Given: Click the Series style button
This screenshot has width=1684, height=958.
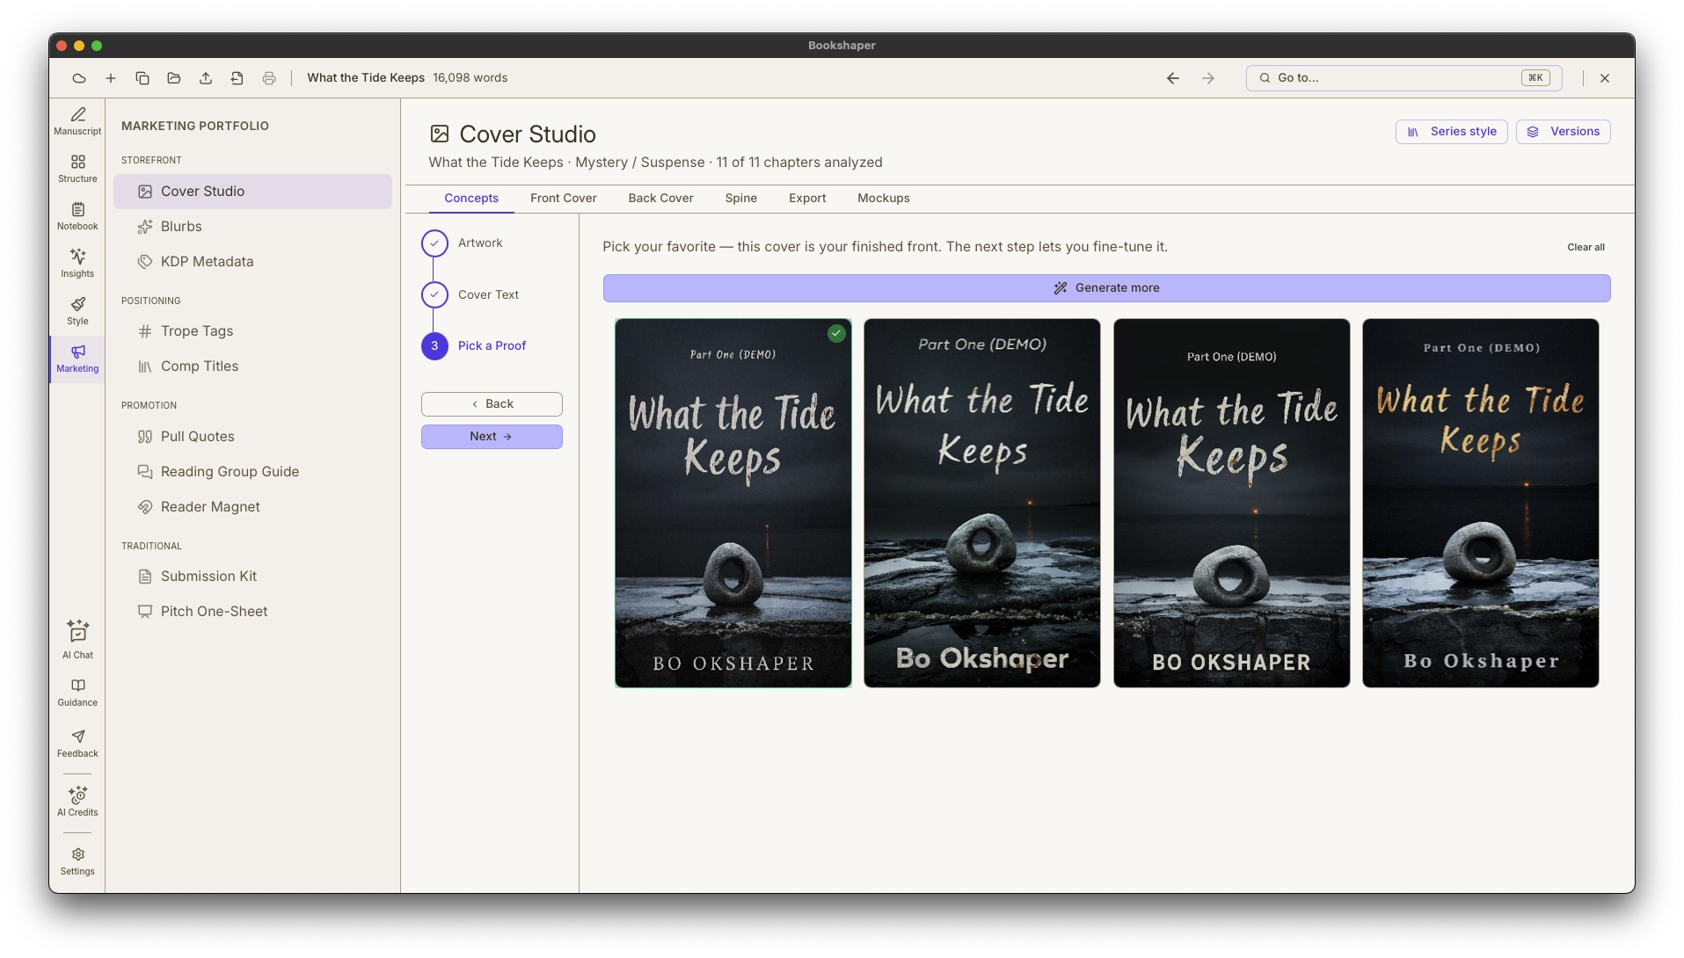Looking at the screenshot, I should [x=1452, y=132].
